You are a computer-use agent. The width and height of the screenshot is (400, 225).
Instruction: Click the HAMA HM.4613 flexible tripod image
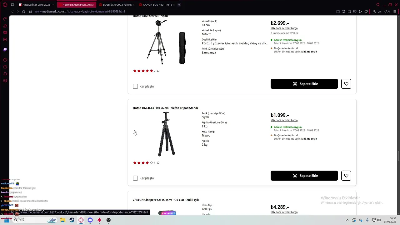click(166, 134)
